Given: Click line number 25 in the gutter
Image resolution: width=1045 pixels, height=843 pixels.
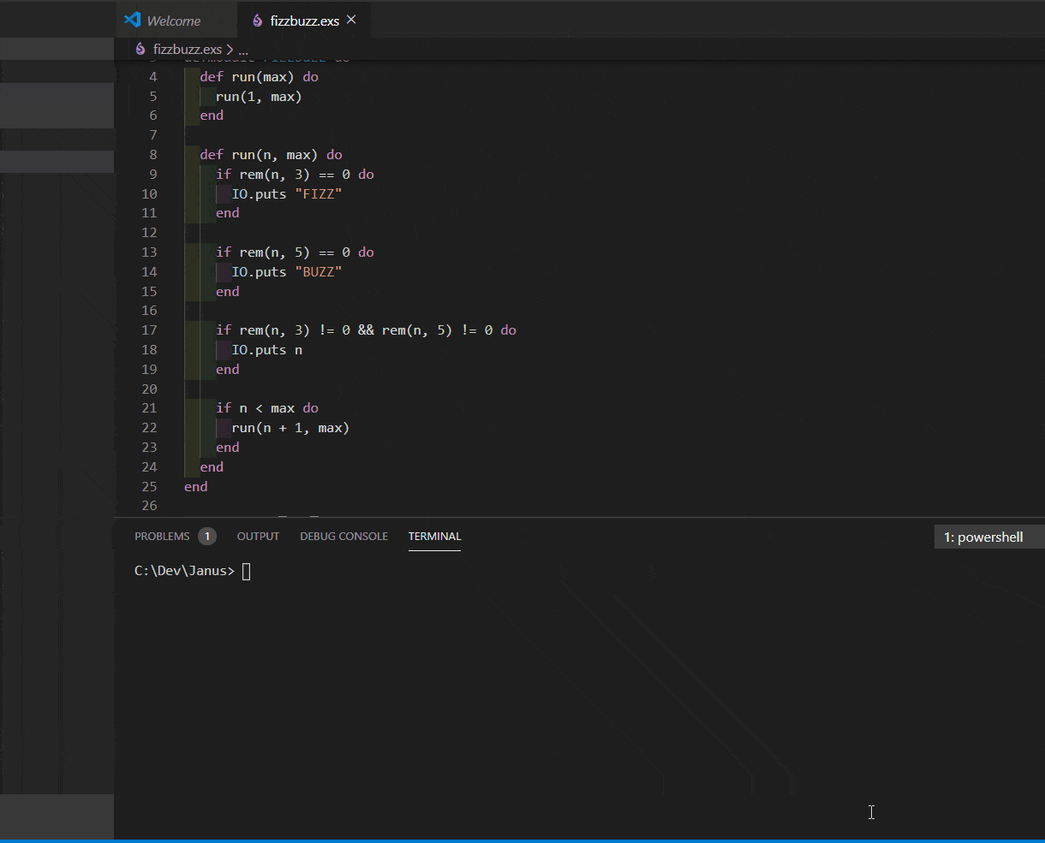Looking at the screenshot, I should pyautogui.click(x=149, y=486).
